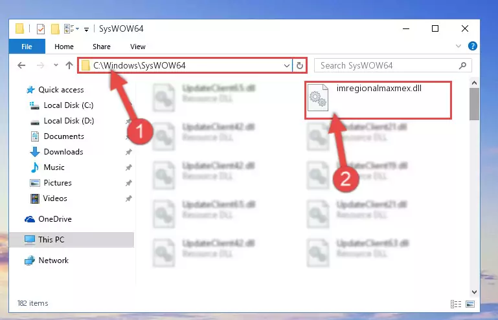
Task: Expand the address bar history dropdown
Action: click(x=286, y=66)
